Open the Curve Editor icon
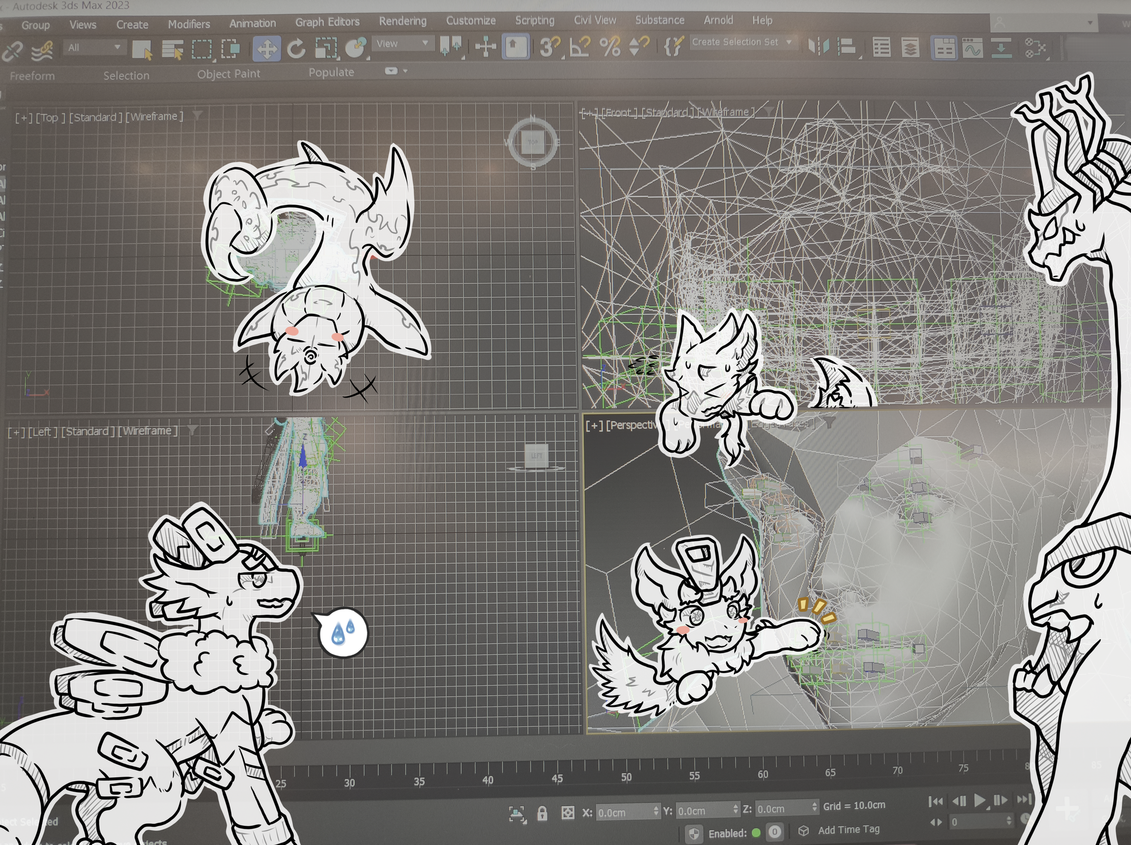 pyautogui.click(x=972, y=48)
